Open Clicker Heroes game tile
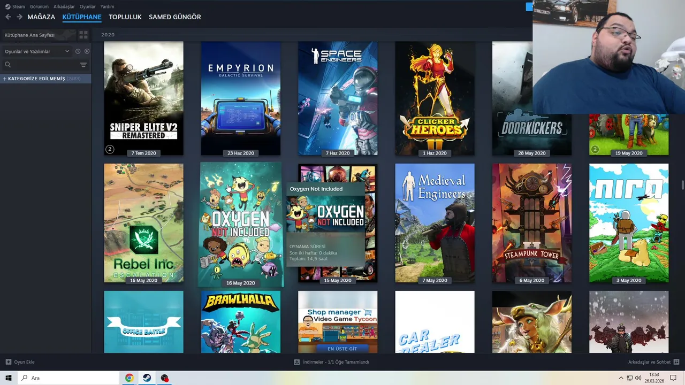Screen dimensions: 685x385 tap(435, 99)
